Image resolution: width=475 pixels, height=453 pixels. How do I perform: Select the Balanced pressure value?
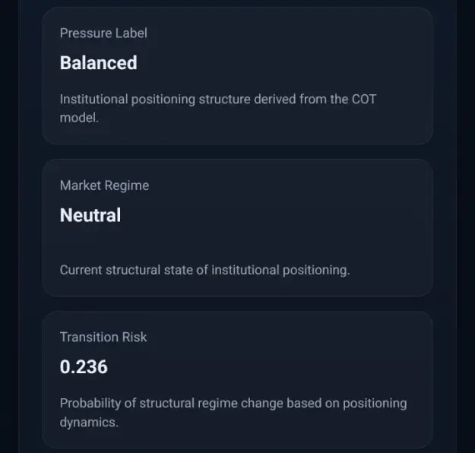click(x=99, y=63)
